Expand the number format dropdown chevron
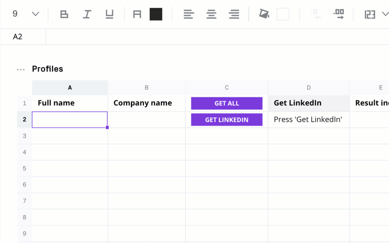The image size is (389, 243). (x=385, y=14)
